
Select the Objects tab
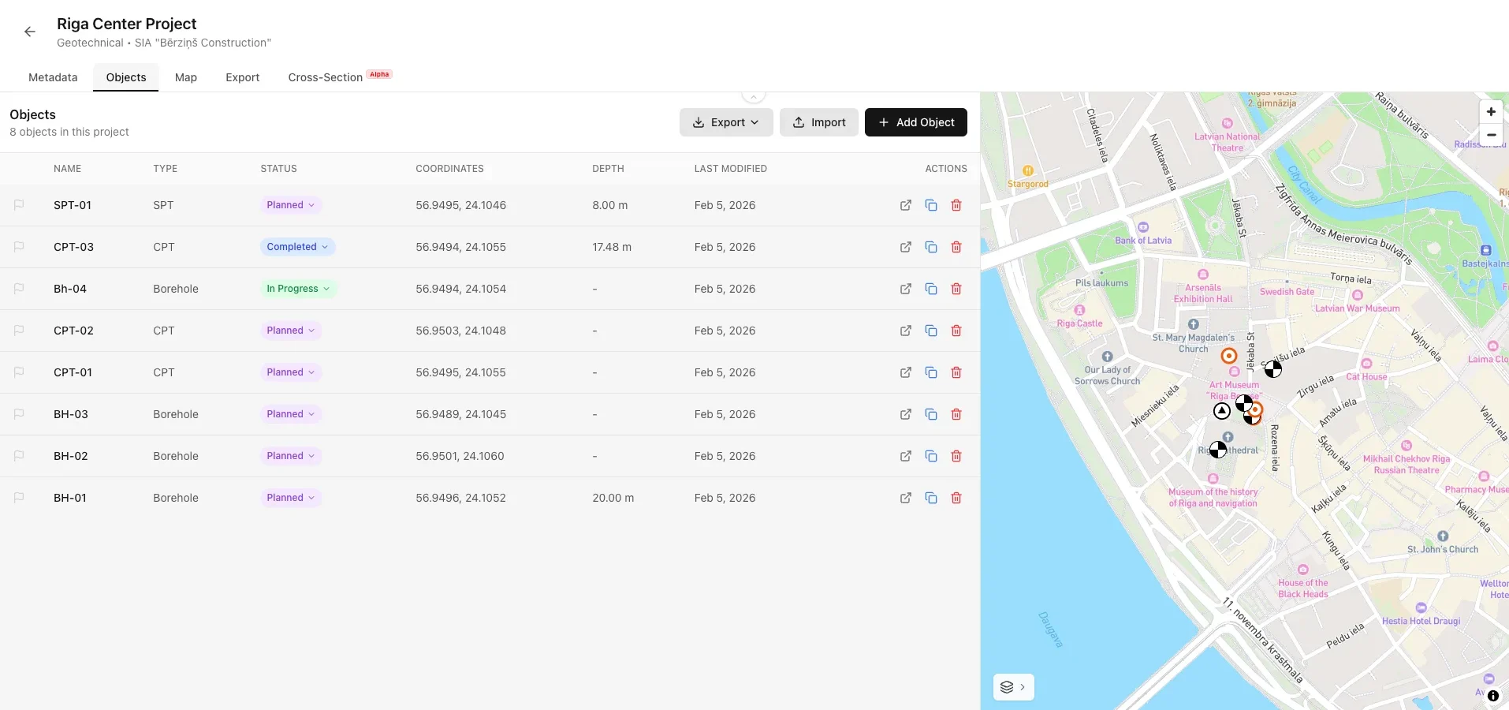126,77
